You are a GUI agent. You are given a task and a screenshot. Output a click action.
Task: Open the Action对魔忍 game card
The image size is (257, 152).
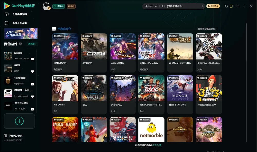point(123,53)
